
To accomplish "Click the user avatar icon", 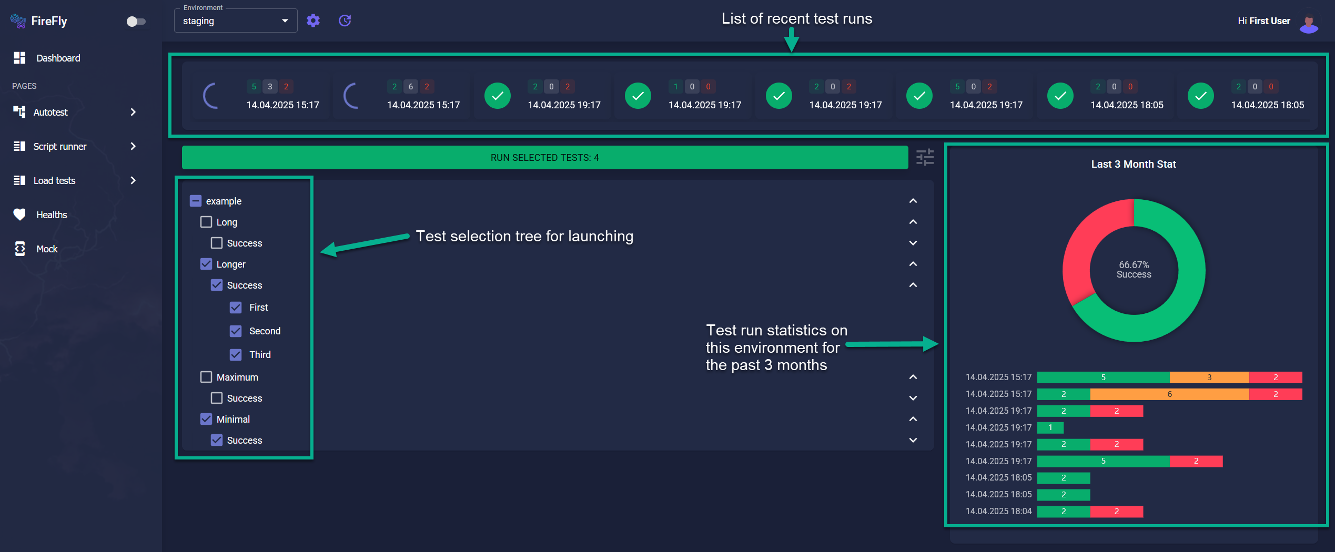I will 1309,22.
